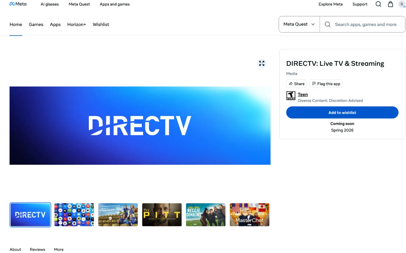The width and height of the screenshot is (406, 253).
Task: Click the search apps and games field
Action: pos(366,24)
